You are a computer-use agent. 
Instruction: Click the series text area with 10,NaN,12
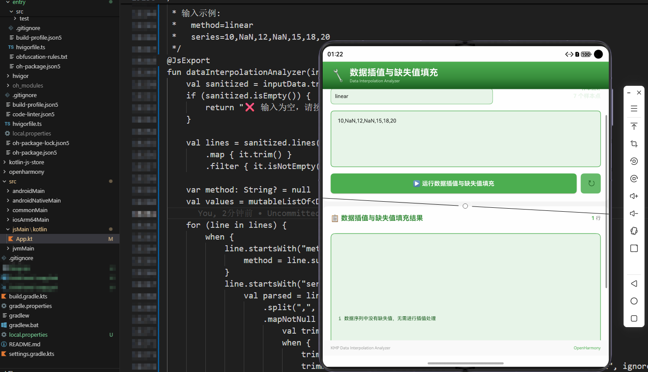(466, 139)
